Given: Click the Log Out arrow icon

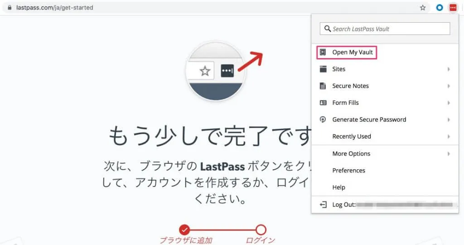Looking at the screenshot, I should click(x=323, y=205).
